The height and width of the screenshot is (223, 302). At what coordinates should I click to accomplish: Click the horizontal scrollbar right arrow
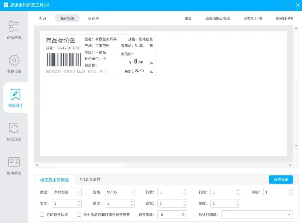[x=290, y=165]
